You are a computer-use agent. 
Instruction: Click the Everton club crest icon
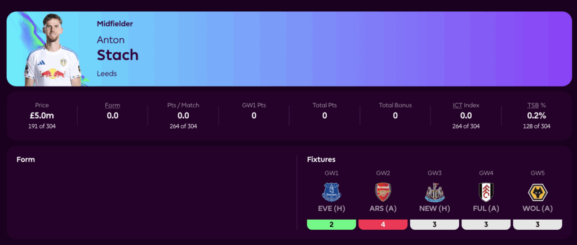coord(331,192)
